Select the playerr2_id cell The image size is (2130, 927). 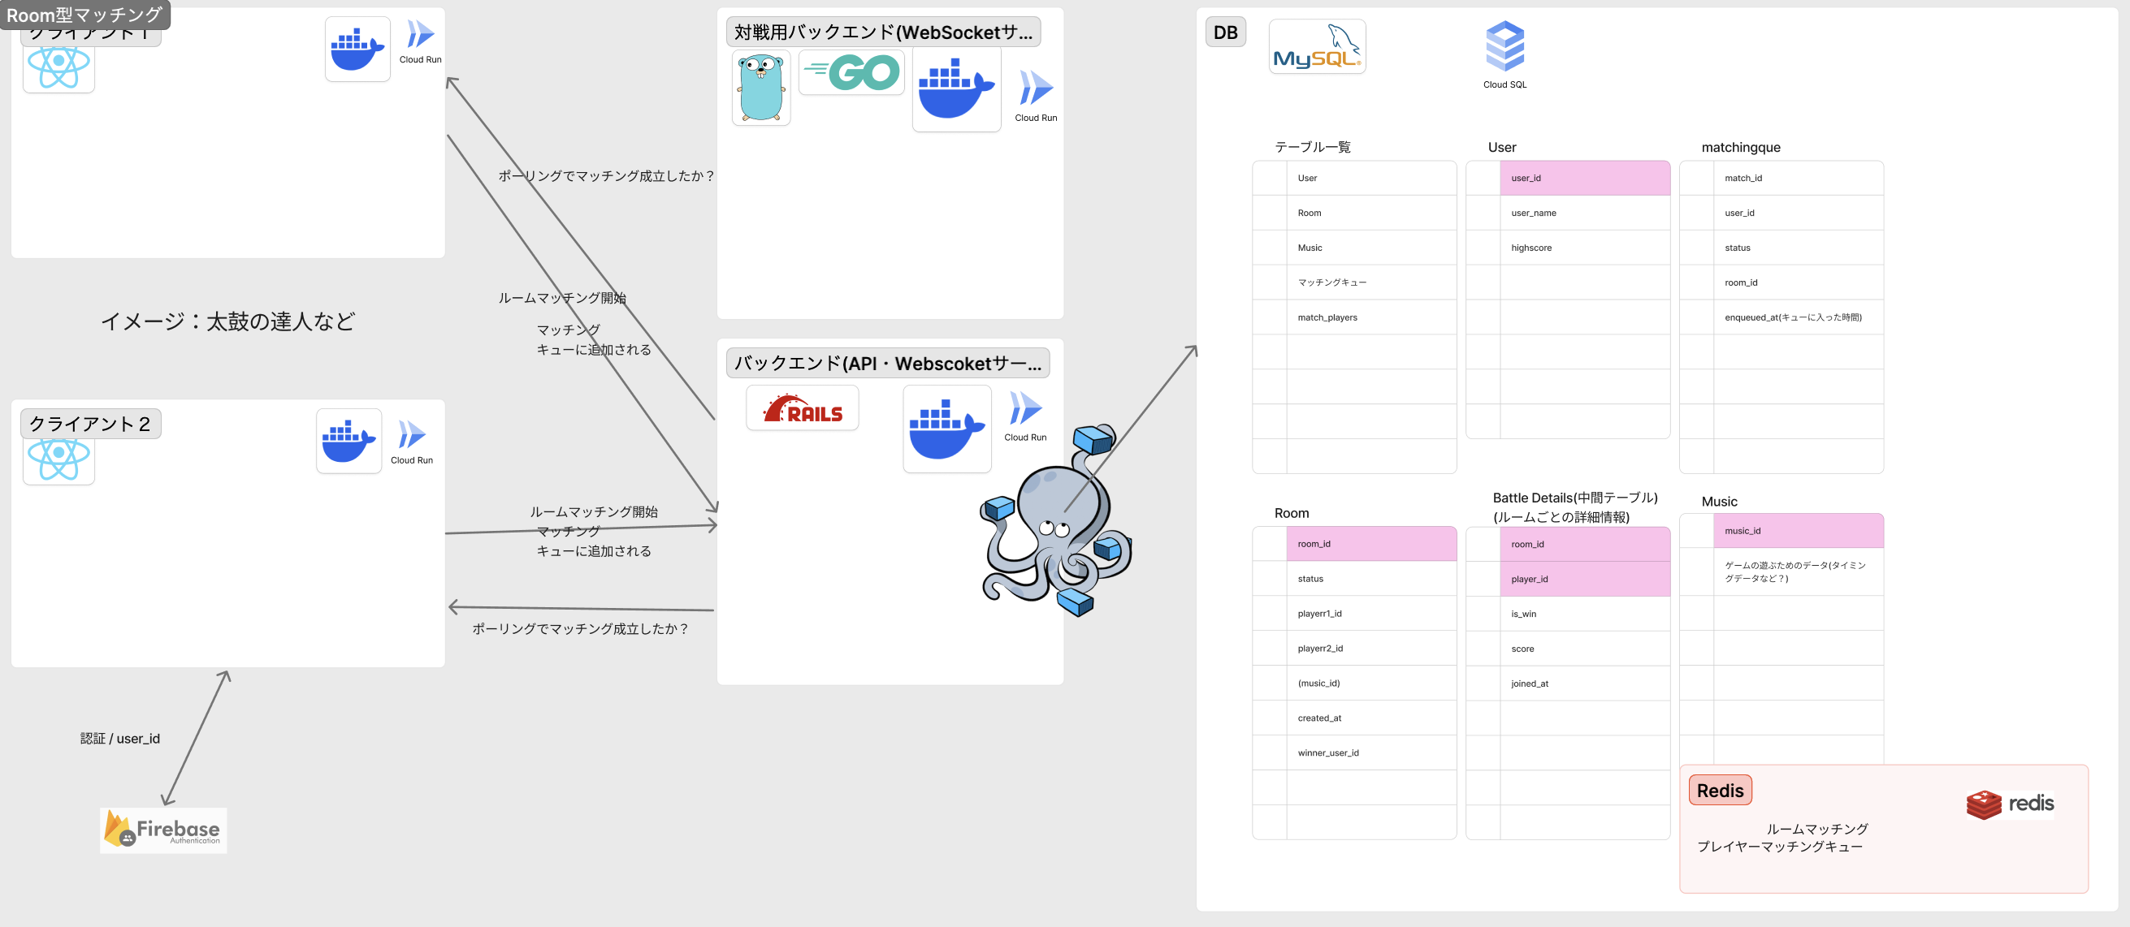pos(1372,648)
